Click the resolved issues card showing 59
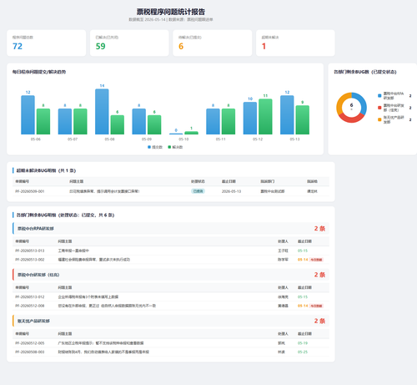 coord(129,43)
